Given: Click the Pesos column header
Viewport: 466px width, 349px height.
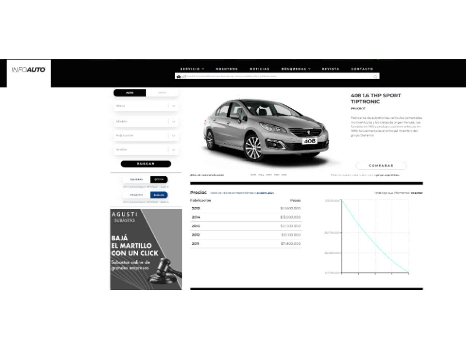Looking at the screenshot, I should pos(295,200).
